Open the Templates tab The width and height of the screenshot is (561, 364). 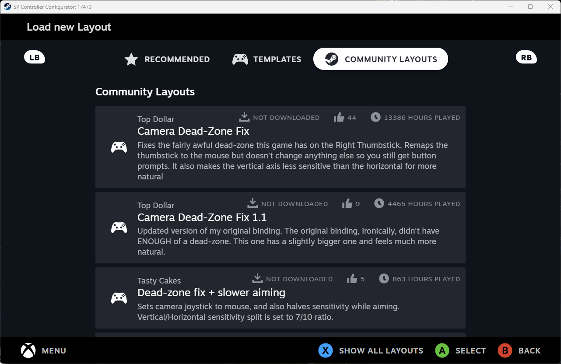pyautogui.click(x=266, y=59)
